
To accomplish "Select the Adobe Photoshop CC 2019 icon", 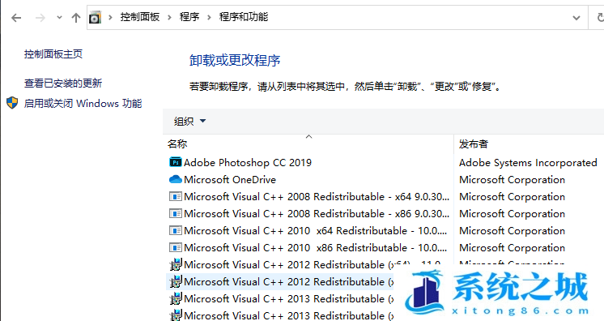I will (x=176, y=162).
